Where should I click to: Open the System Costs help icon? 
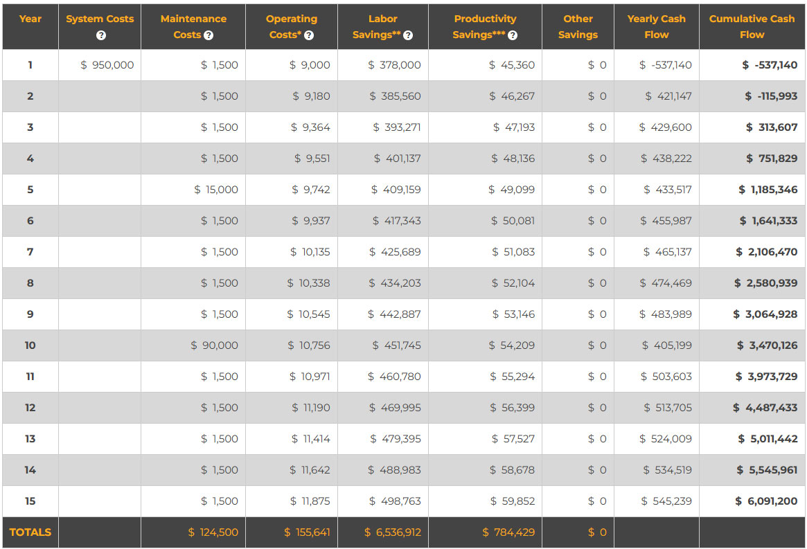tap(101, 35)
